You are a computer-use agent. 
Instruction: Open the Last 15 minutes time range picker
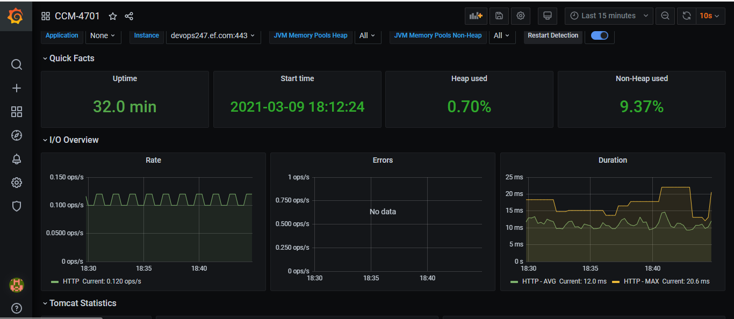(609, 16)
